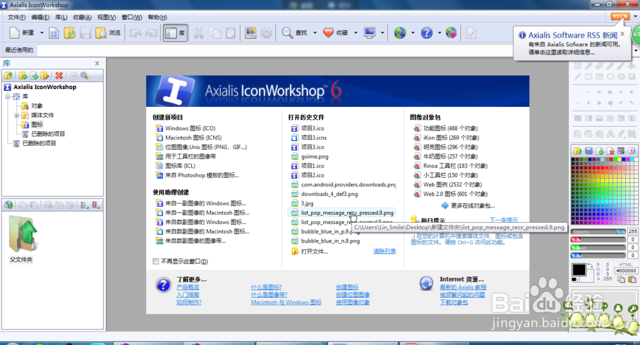Click 清除列表 link to clear history

pyautogui.click(x=385, y=251)
